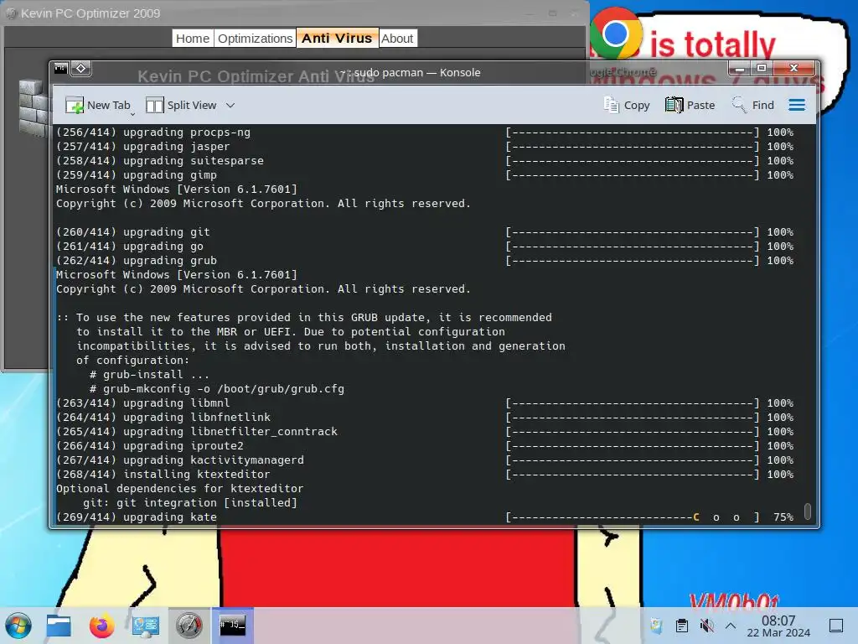
Task: Open the clock showing 08:07
Action: (x=778, y=626)
